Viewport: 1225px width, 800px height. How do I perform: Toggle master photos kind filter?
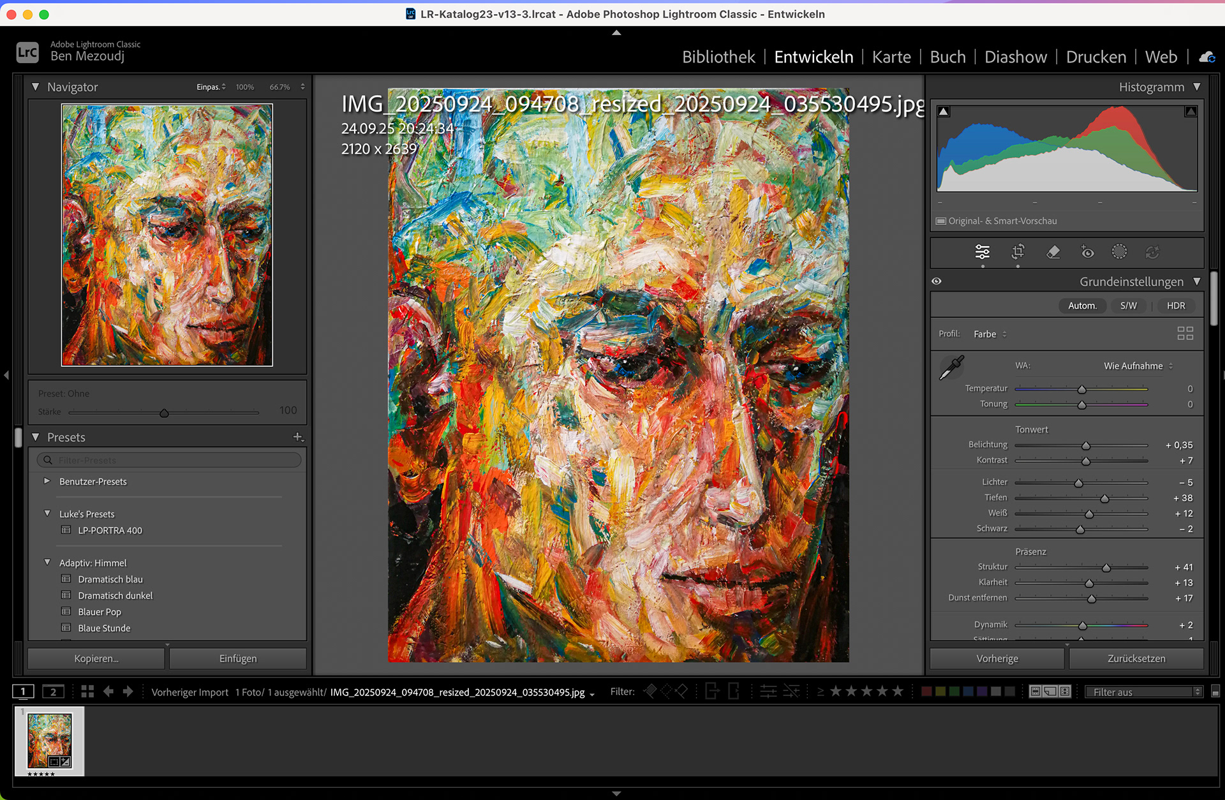click(1035, 692)
